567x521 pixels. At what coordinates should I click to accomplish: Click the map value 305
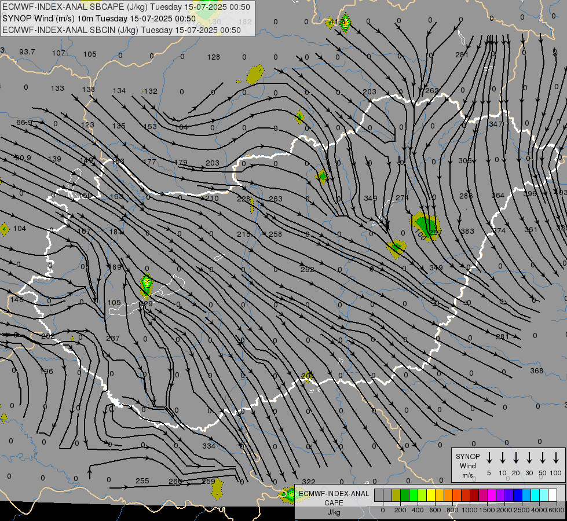click(x=465, y=161)
